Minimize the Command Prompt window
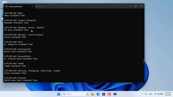The image size is (173, 97). click(130, 6)
